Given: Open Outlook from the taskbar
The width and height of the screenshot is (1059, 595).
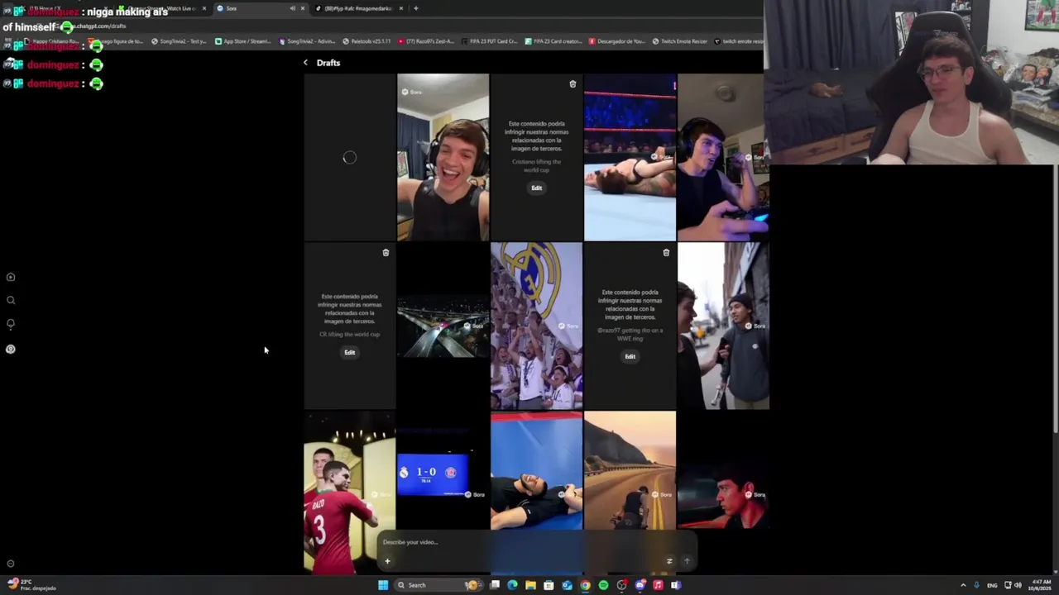Looking at the screenshot, I should coord(567,585).
